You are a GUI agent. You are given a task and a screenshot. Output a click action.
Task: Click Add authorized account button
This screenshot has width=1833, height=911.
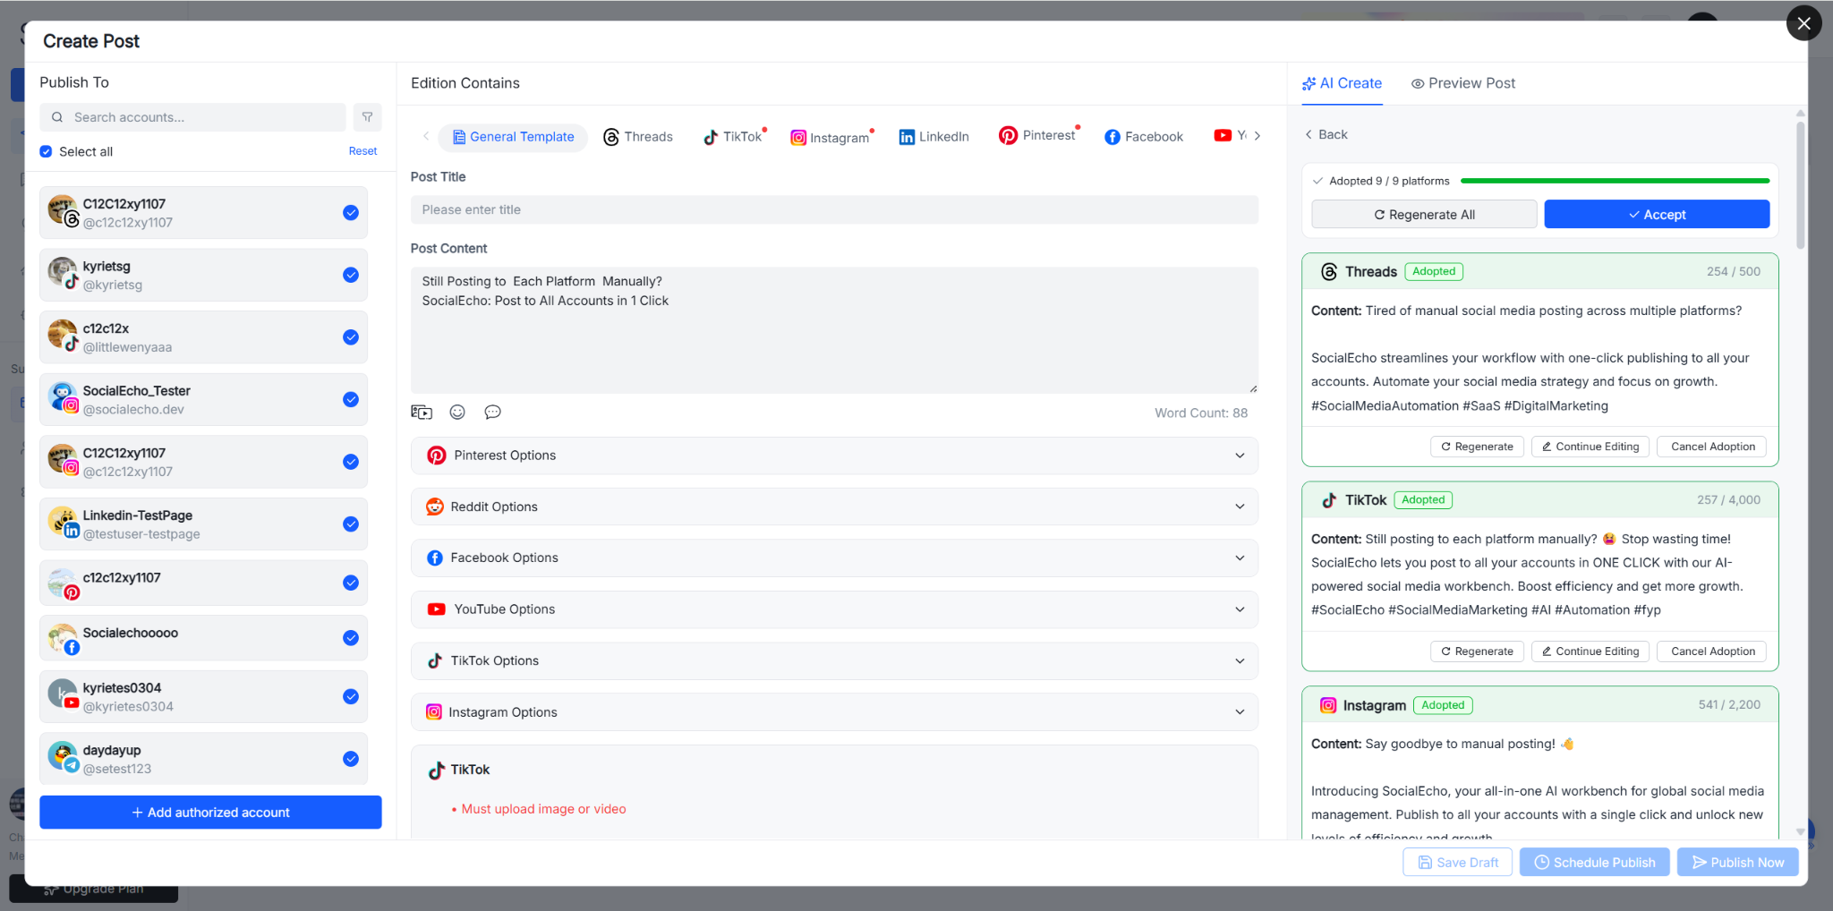coord(210,813)
